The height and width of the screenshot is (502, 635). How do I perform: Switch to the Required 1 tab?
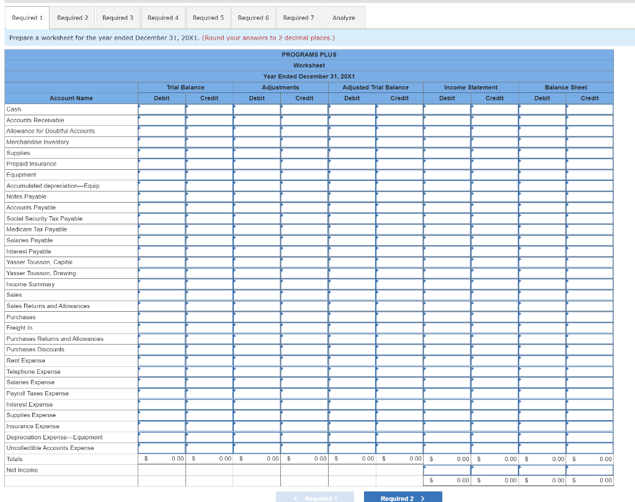[x=27, y=18]
